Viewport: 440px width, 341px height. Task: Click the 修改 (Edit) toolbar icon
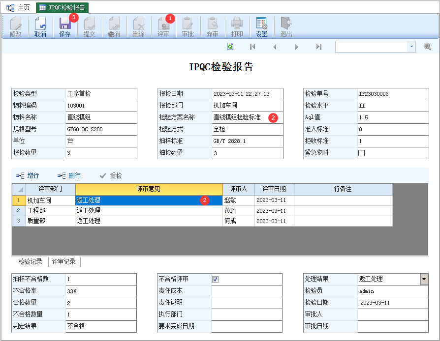click(x=15, y=27)
